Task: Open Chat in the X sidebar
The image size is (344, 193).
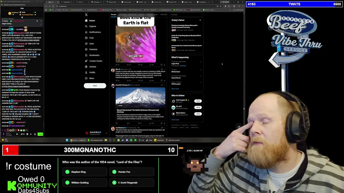Action: pyautogui.click(x=89, y=38)
